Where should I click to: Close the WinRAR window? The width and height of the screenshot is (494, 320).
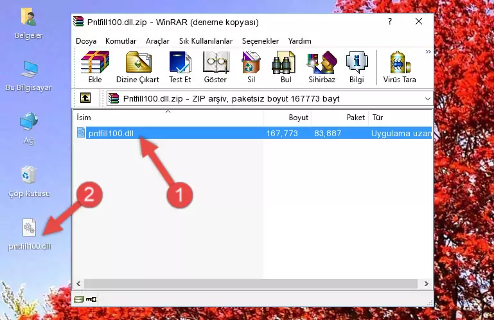[419, 21]
